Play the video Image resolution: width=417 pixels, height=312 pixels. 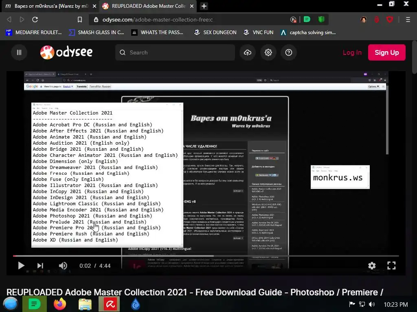point(21,266)
